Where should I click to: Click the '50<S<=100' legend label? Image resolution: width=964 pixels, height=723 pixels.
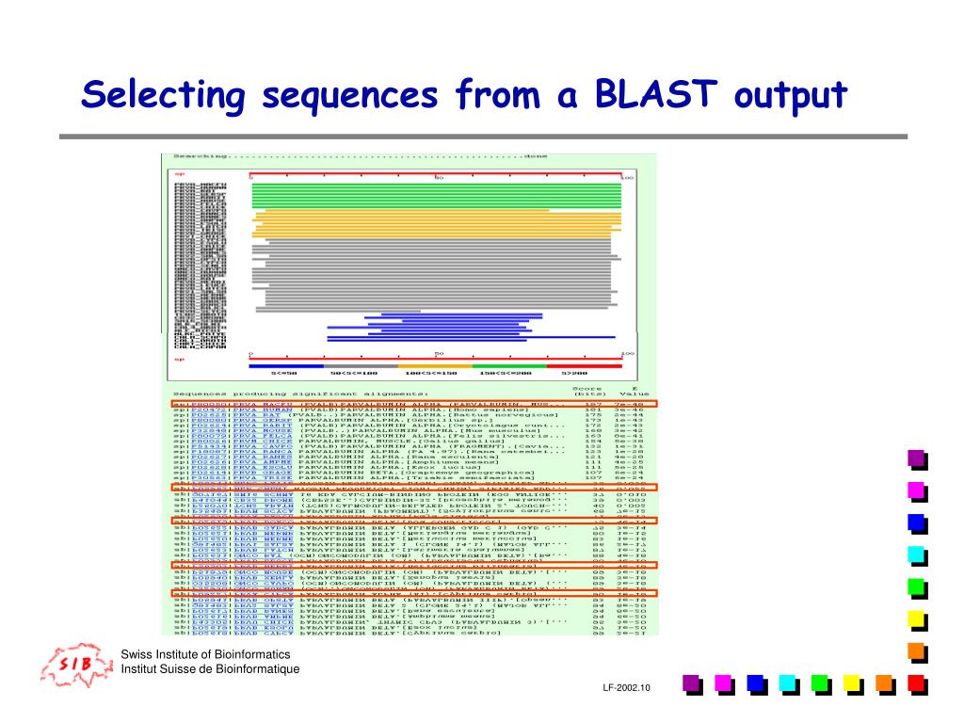[x=354, y=373]
